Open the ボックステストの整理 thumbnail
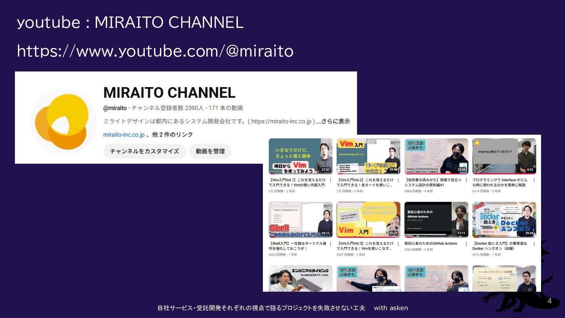565x318 pixels. click(x=504, y=278)
